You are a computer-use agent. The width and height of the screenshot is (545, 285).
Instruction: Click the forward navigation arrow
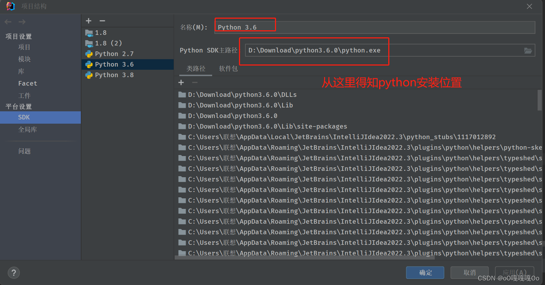[22, 22]
